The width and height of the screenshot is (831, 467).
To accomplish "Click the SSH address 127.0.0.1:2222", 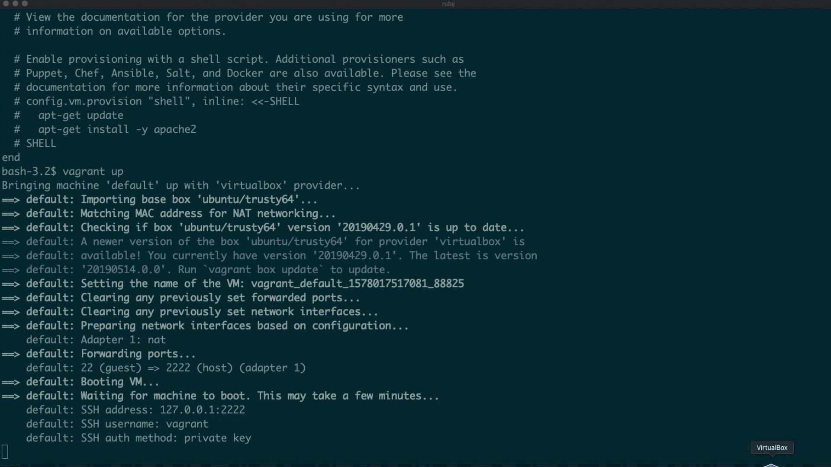I will pyautogui.click(x=202, y=410).
